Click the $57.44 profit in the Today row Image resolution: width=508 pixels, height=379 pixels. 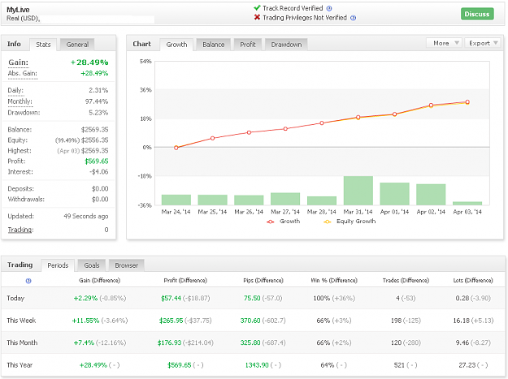pos(171,298)
